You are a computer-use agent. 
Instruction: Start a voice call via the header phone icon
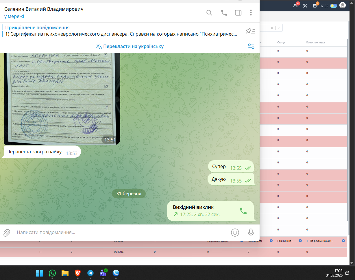point(224,13)
